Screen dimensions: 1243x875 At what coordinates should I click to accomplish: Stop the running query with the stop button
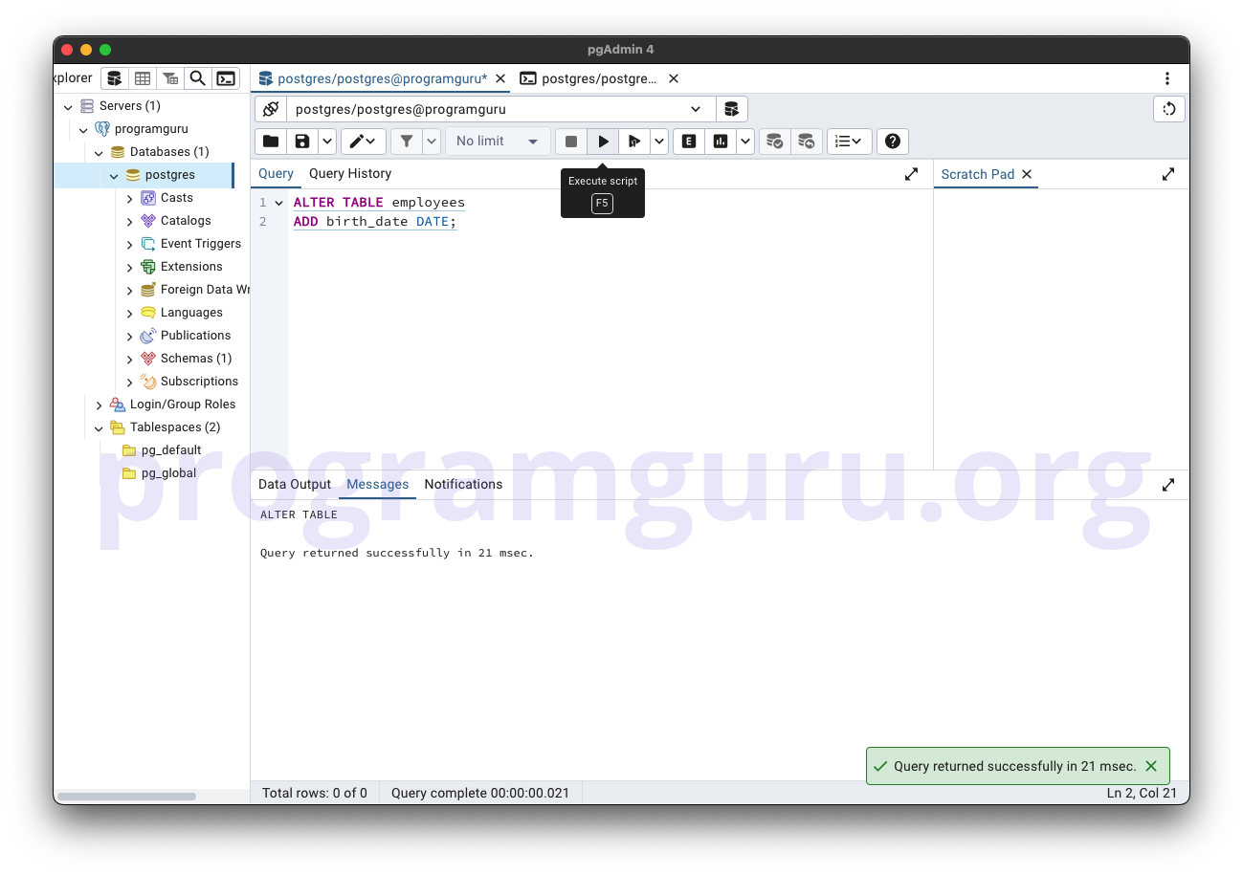(571, 142)
